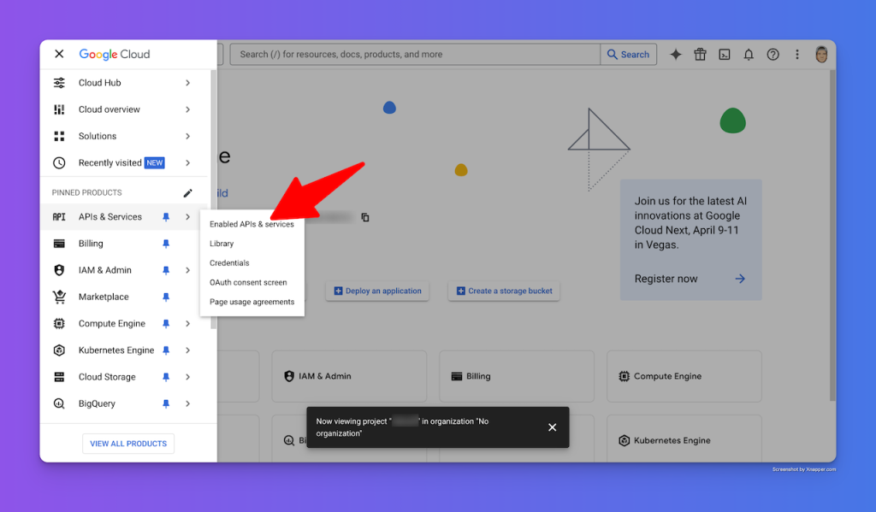Open notifications bell icon
Screen dimensions: 876x512
pos(749,54)
